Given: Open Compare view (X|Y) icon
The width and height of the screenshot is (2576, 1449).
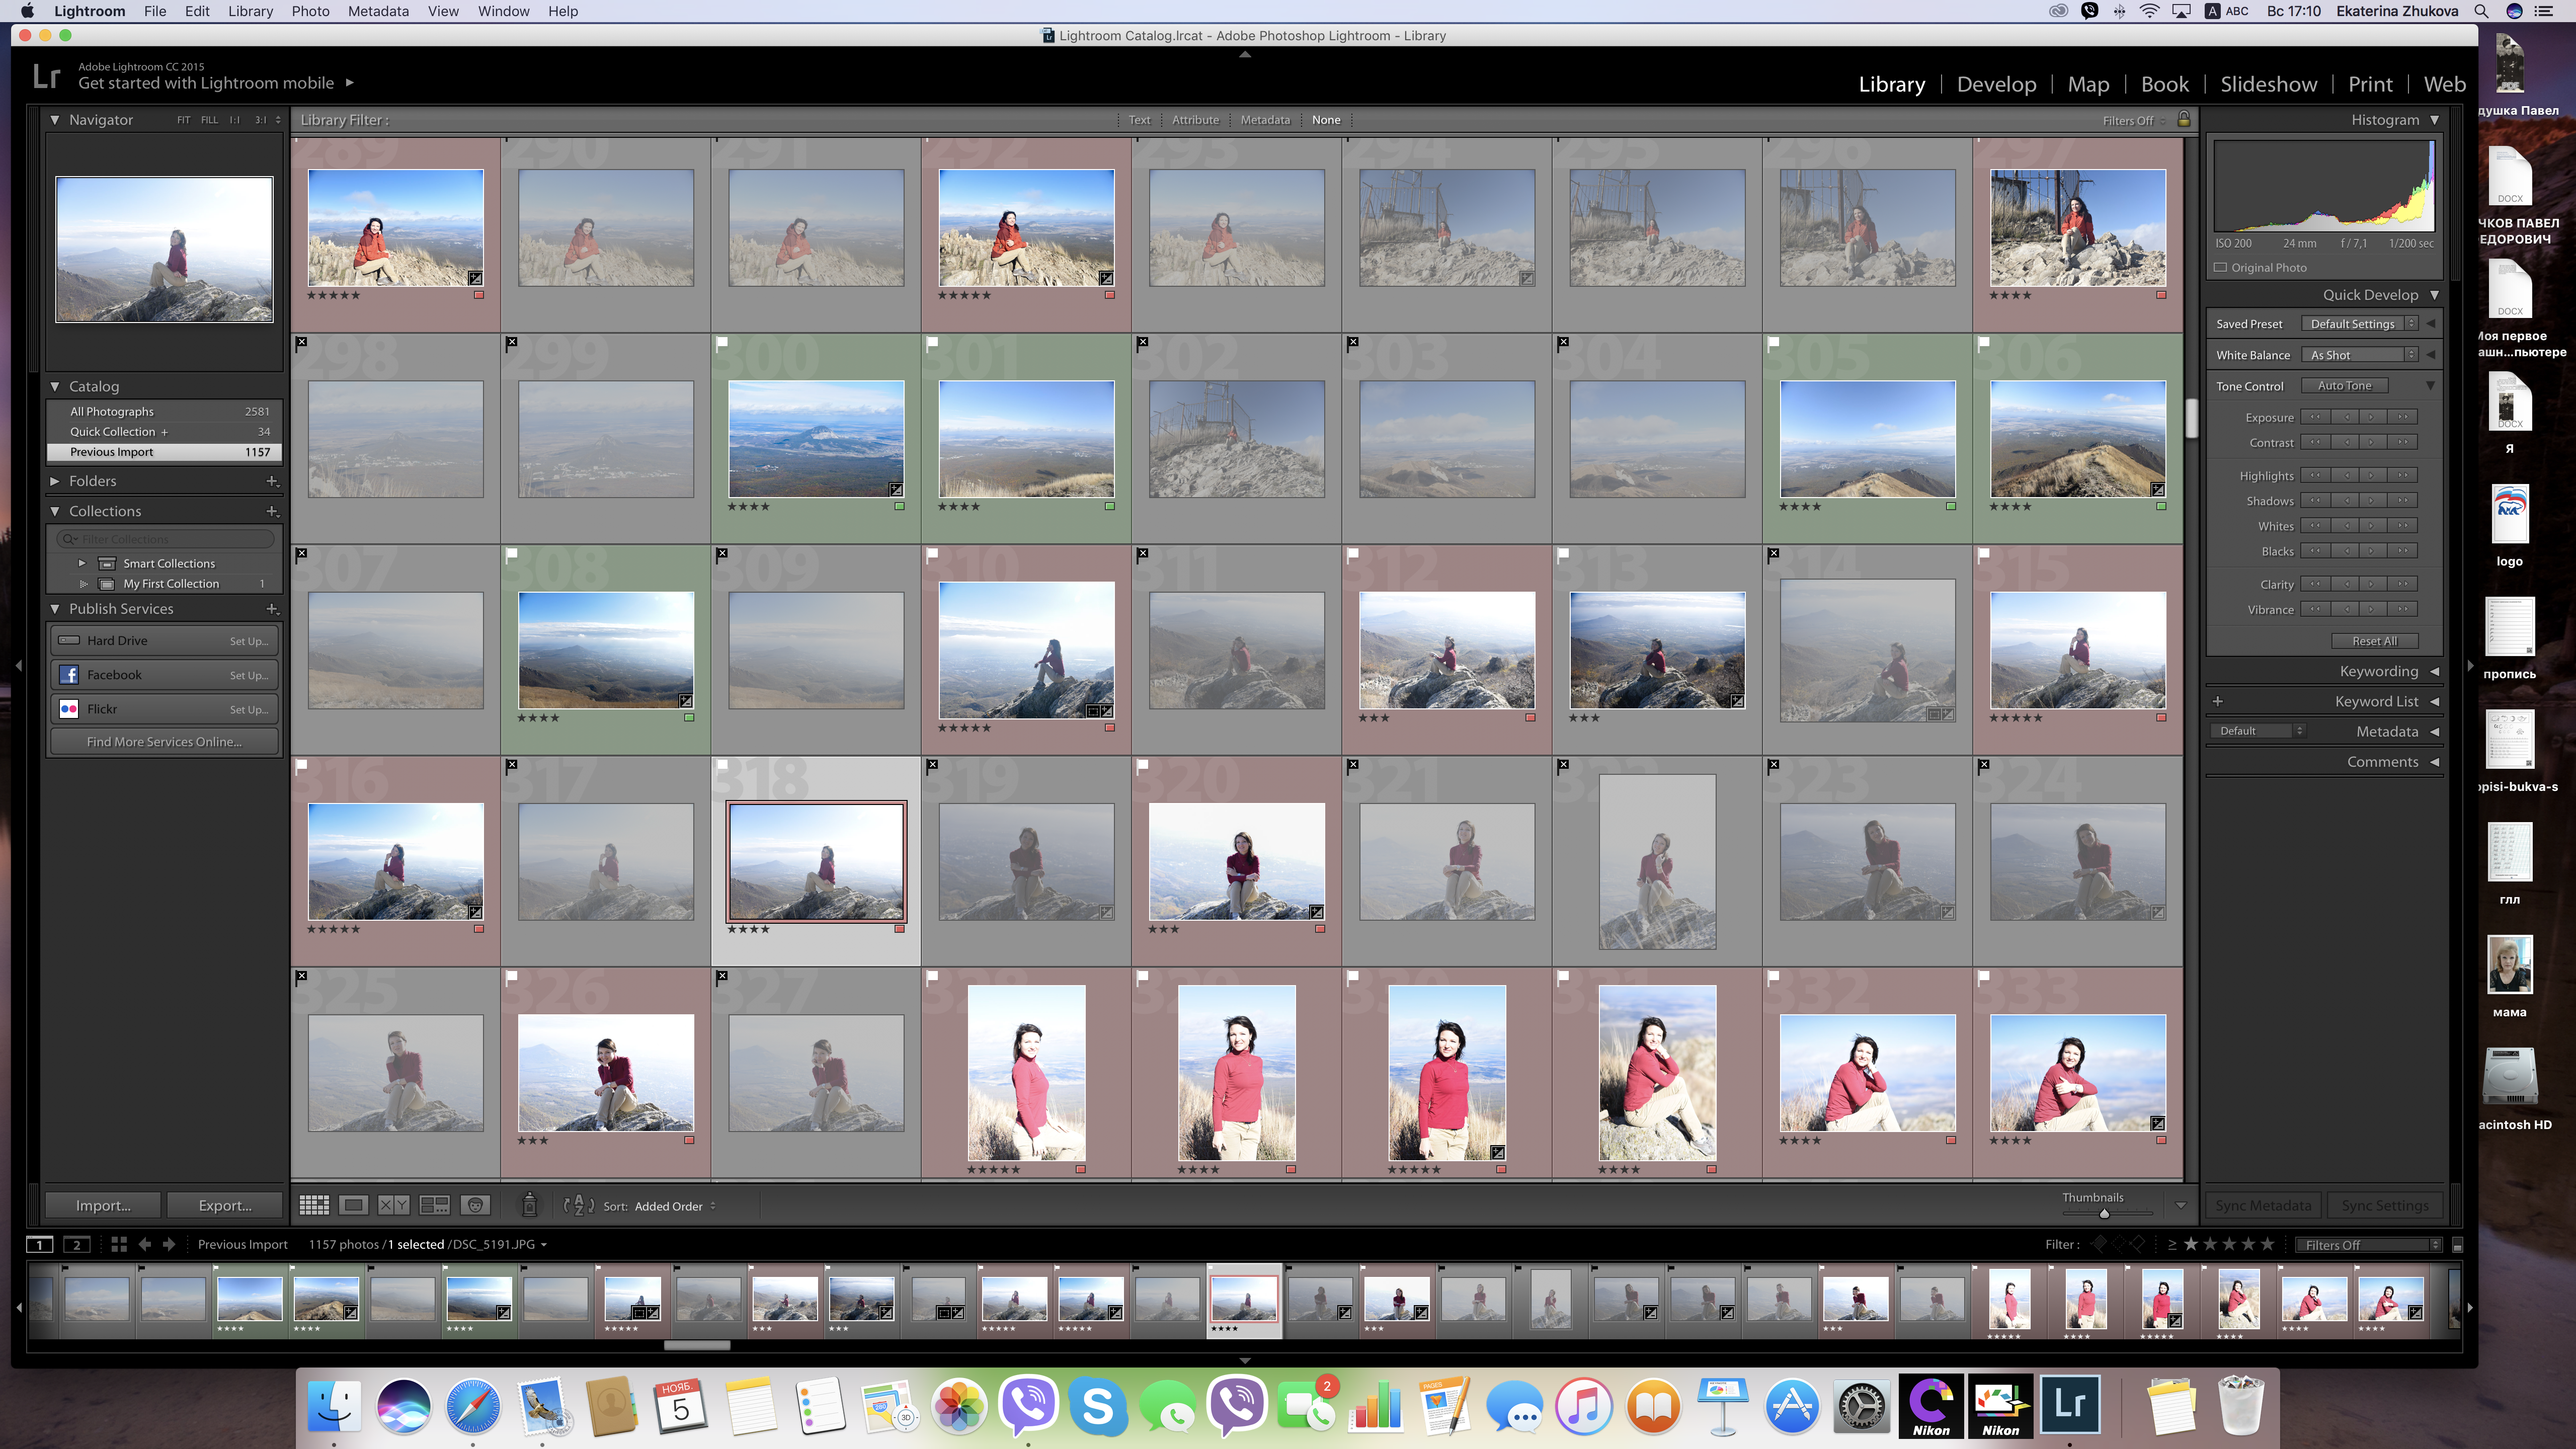Looking at the screenshot, I should [x=393, y=1206].
